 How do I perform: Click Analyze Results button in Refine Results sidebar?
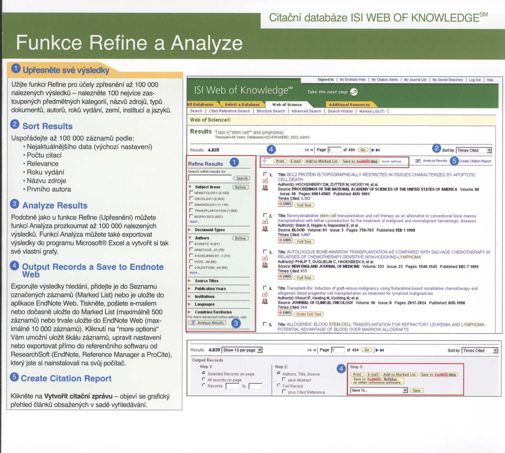click(207, 323)
